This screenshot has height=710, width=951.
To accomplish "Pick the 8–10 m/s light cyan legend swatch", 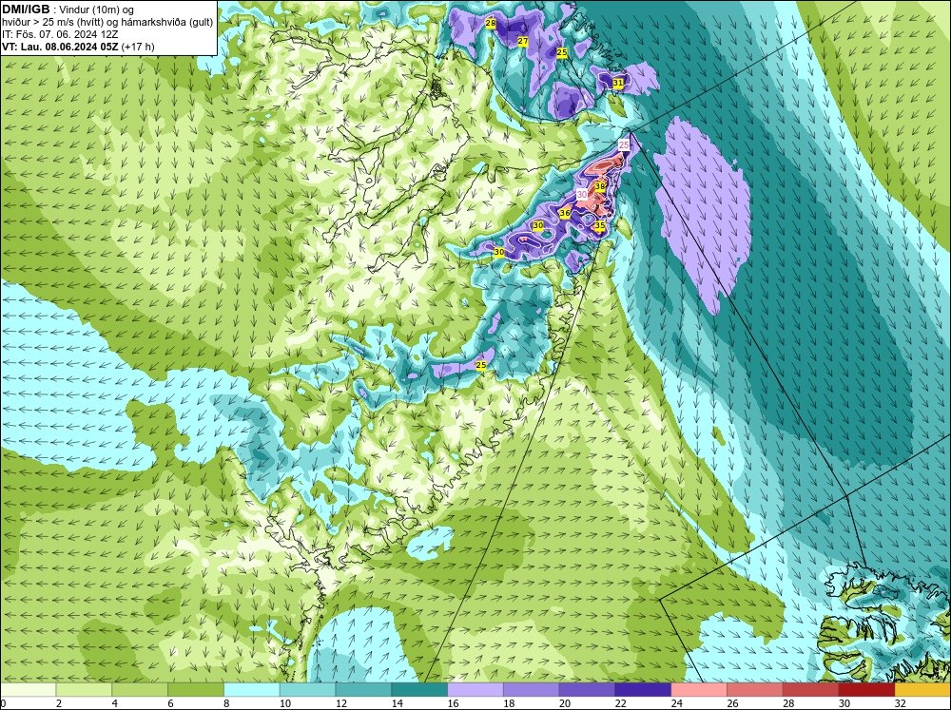I will (x=252, y=690).
